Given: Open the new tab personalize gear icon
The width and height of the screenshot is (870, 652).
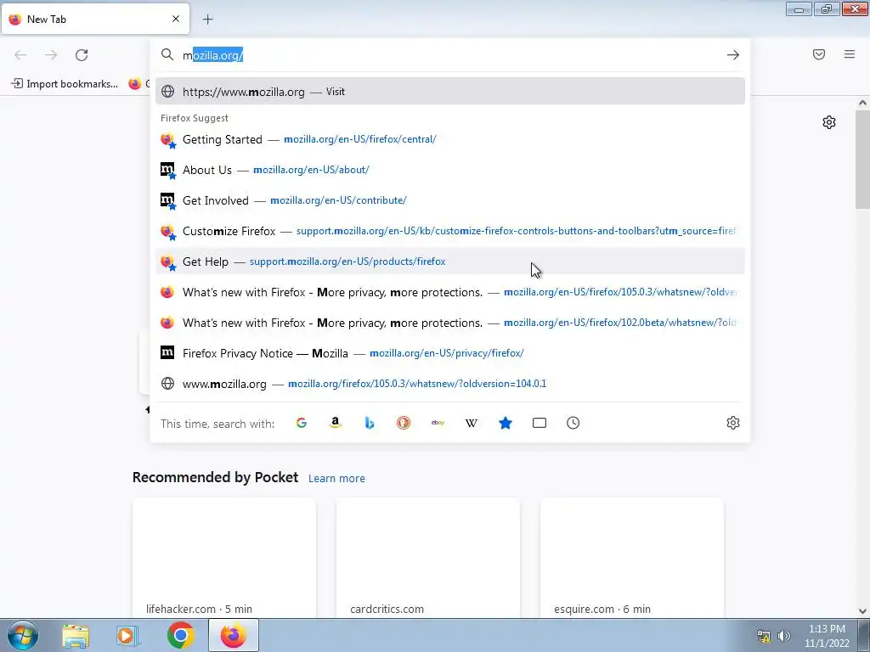Looking at the screenshot, I should click(x=829, y=122).
